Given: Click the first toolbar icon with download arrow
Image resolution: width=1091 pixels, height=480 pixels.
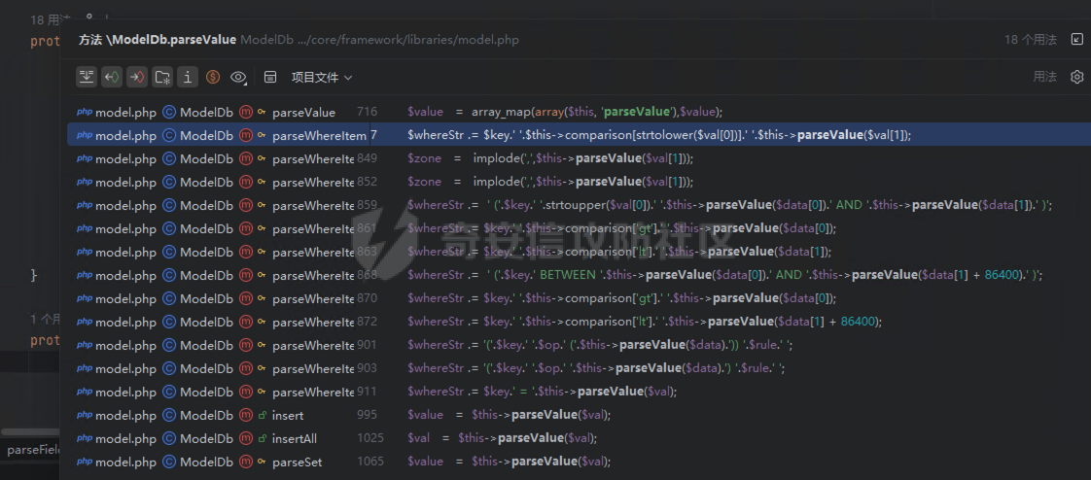Looking at the screenshot, I should tap(87, 77).
